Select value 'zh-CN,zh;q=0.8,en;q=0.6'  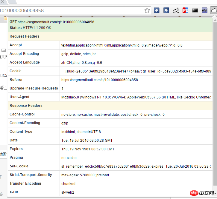click(x=82, y=63)
